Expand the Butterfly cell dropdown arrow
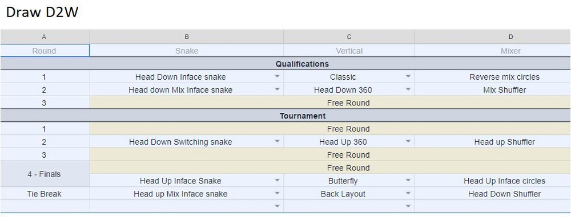This screenshot has width=571, height=217. point(408,181)
